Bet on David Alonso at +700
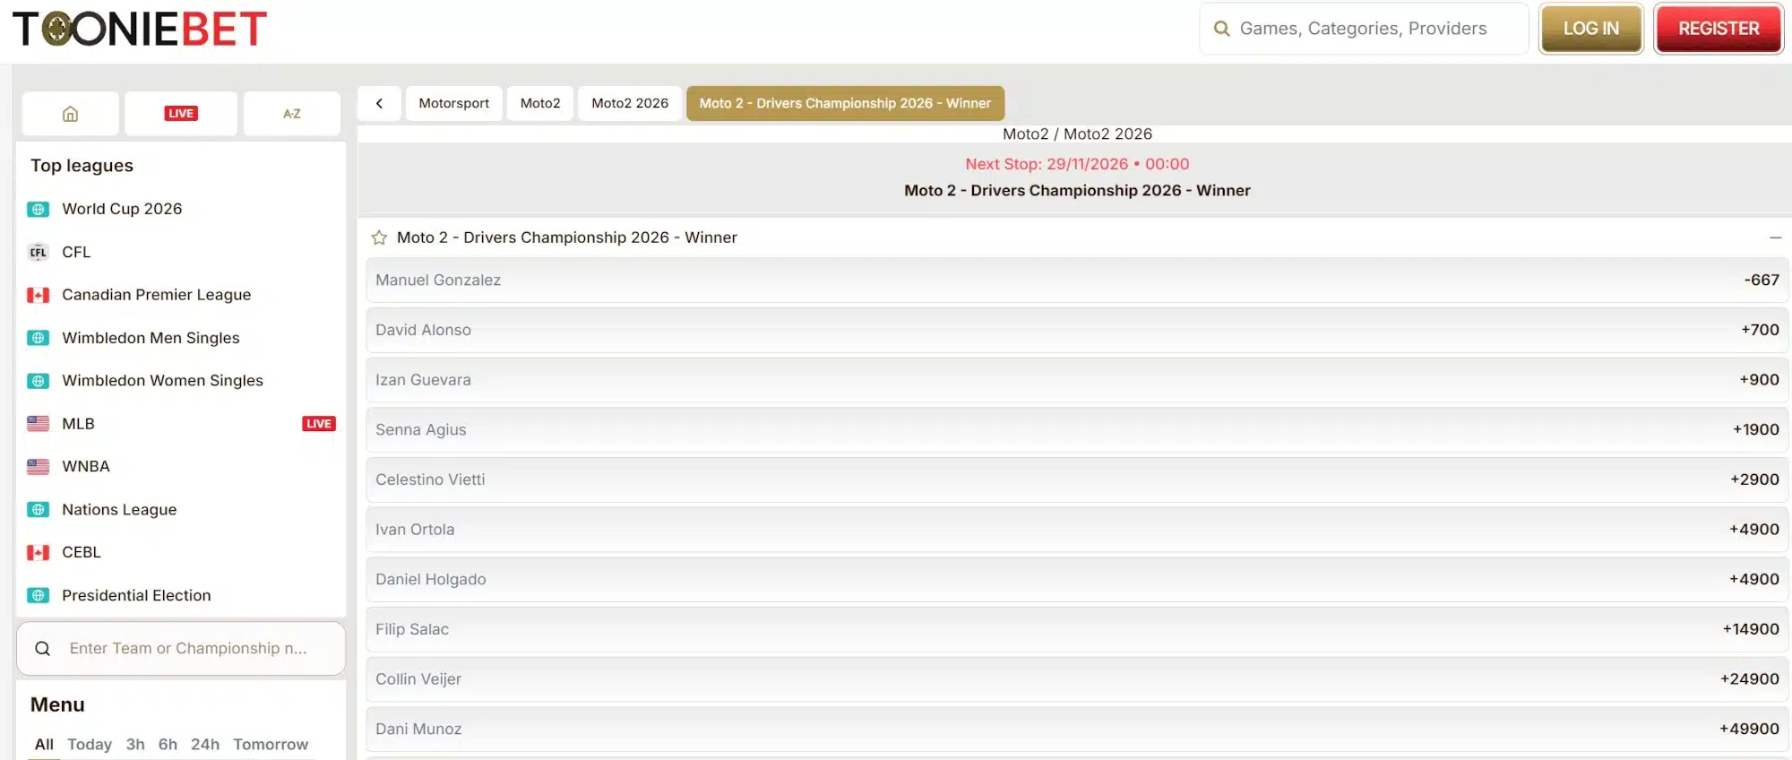Image resolution: width=1792 pixels, height=760 pixels. click(1077, 331)
